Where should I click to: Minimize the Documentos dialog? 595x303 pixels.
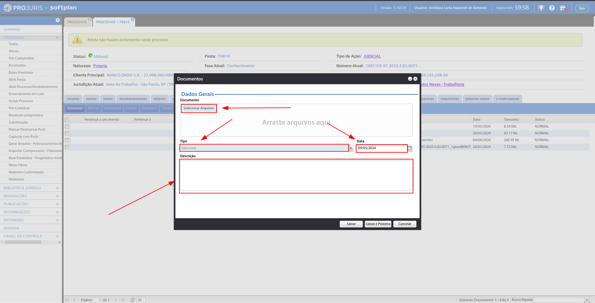(x=410, y=79)
